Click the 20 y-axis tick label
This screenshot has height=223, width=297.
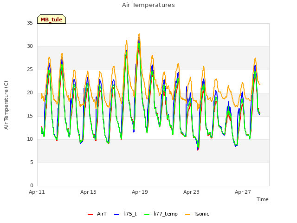point(30,93)
